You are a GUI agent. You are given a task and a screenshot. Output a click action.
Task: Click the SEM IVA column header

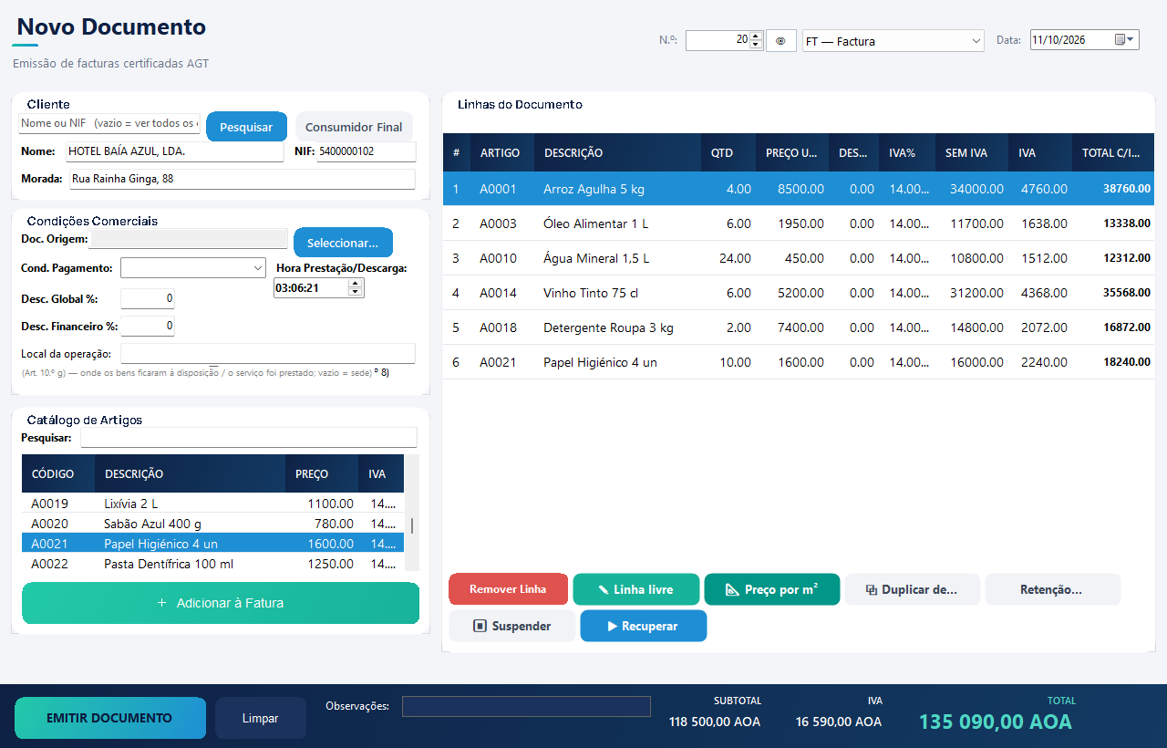[972, 153]
